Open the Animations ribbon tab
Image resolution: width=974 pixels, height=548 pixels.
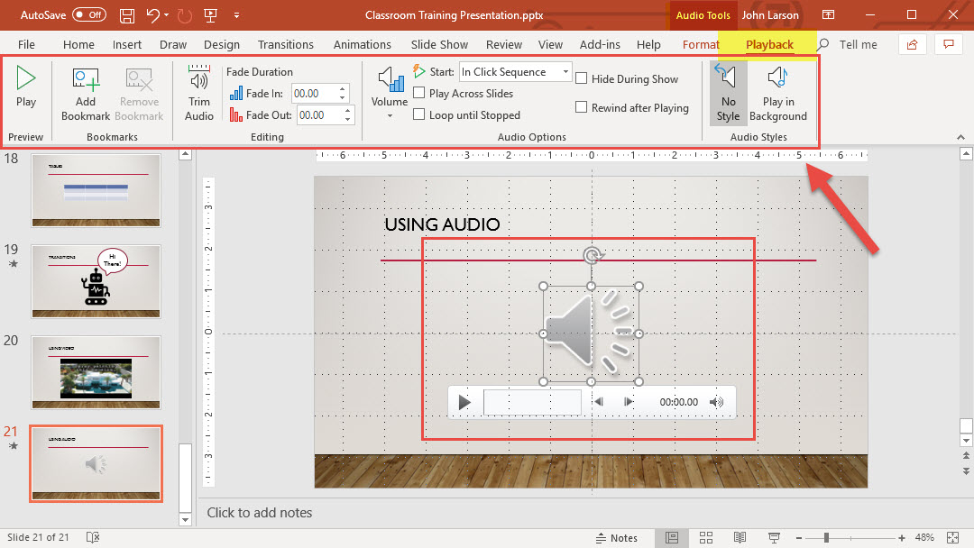(x=362, y=44)
